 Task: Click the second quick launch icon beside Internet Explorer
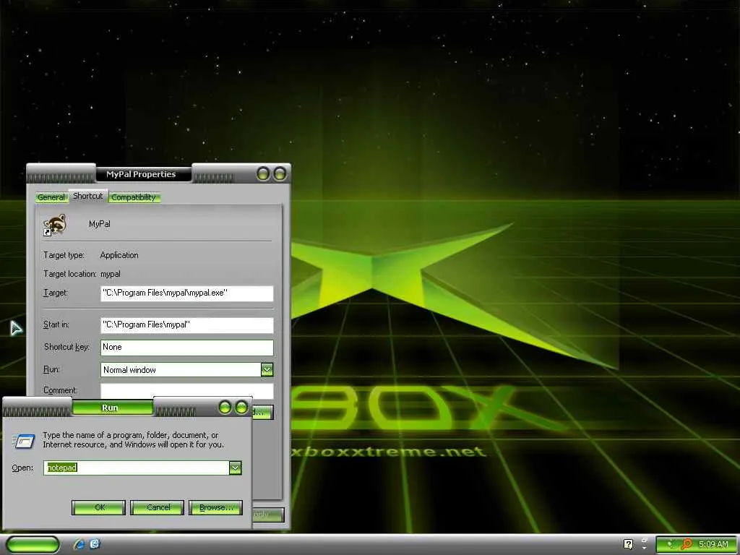[x=95, y=544]
